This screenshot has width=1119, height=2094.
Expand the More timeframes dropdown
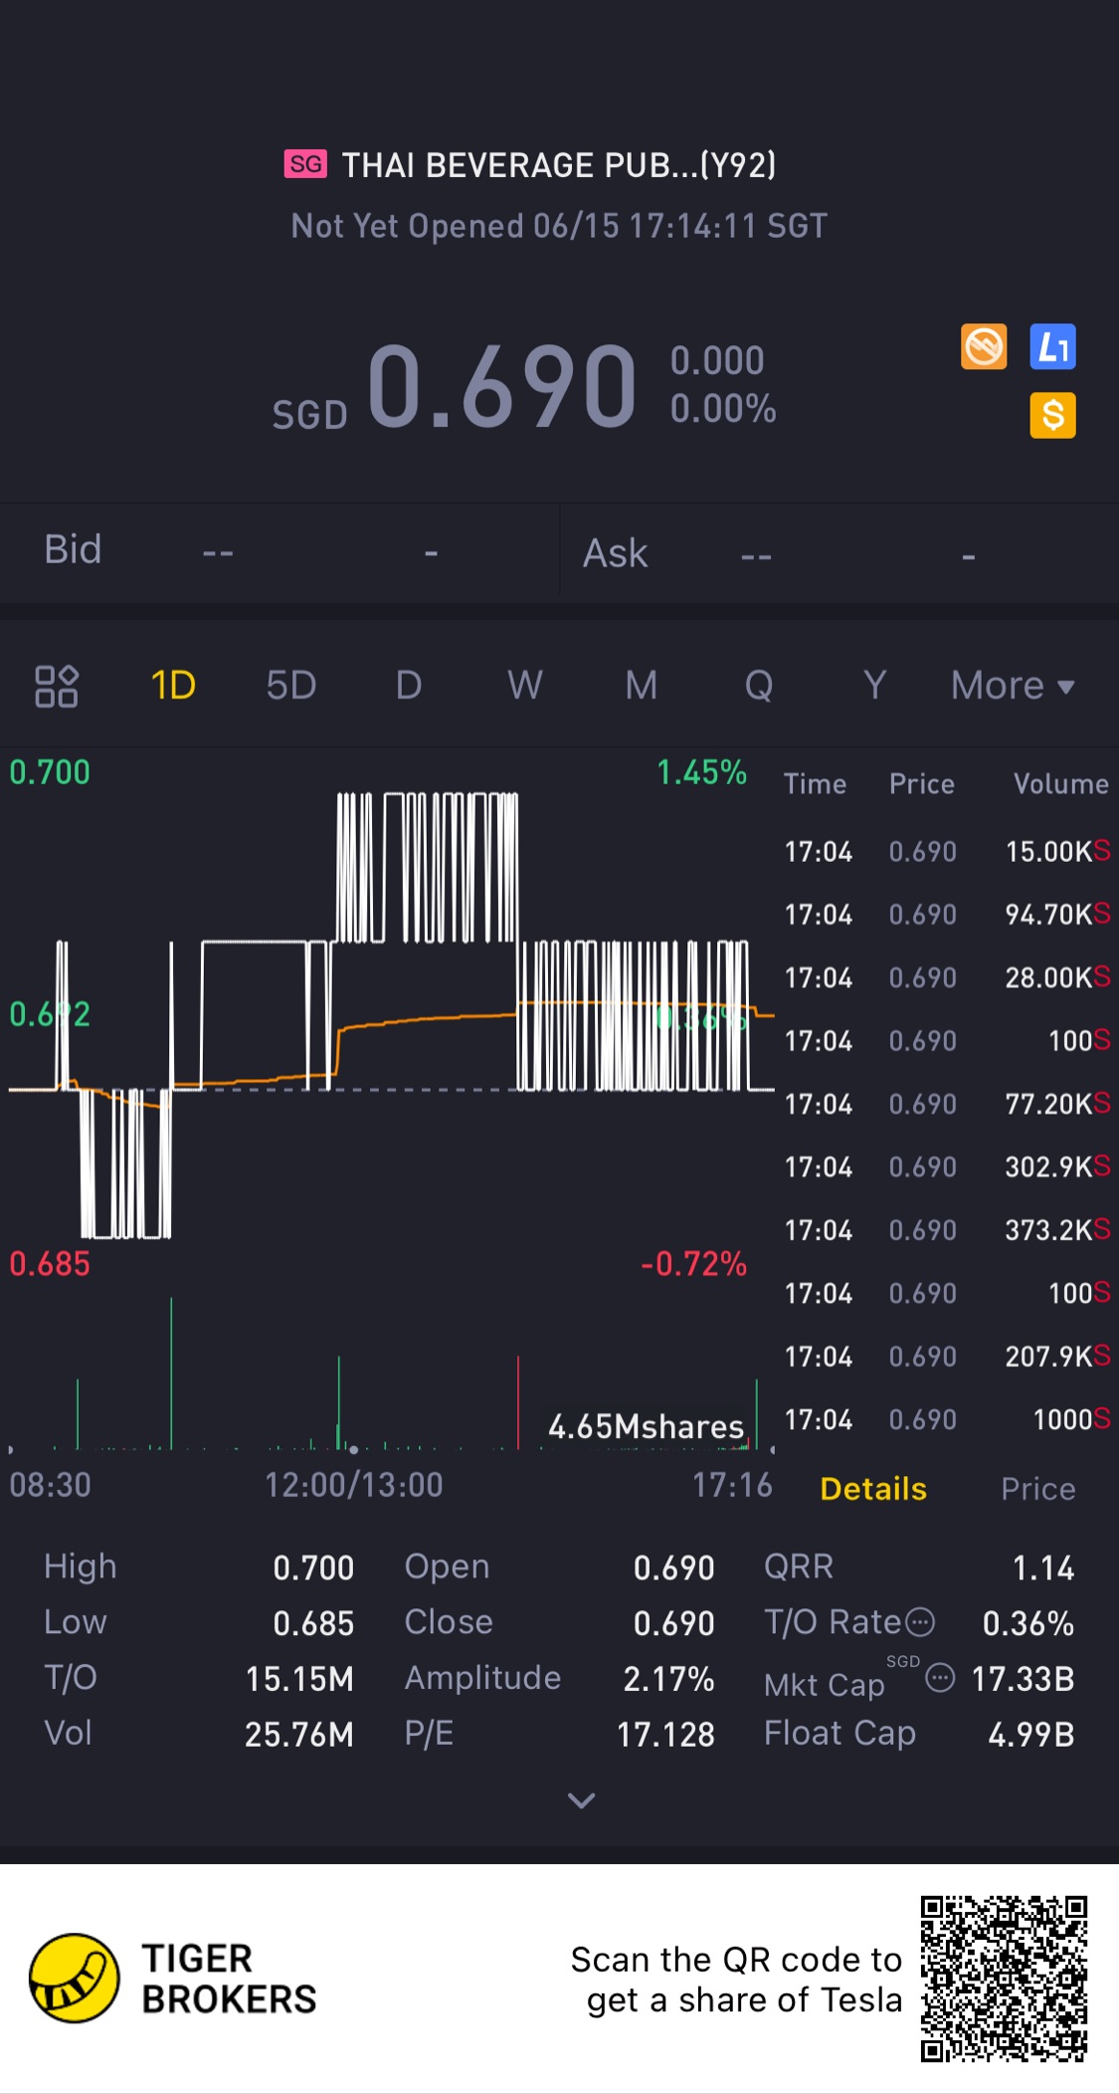click(x=1013, y=686)
